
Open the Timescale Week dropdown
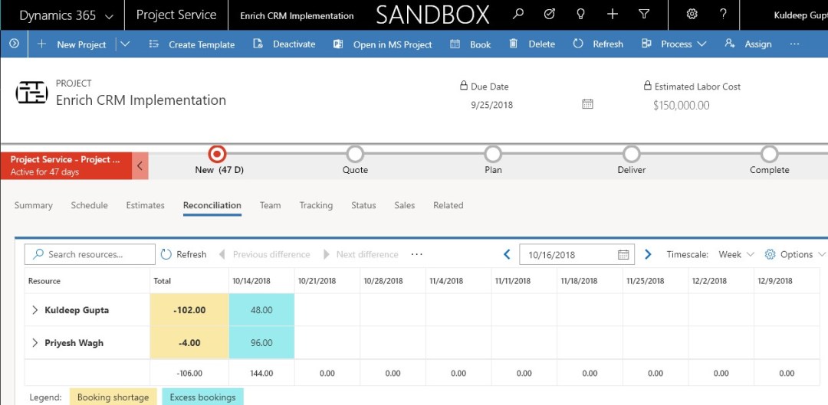[x=736, y=254]
